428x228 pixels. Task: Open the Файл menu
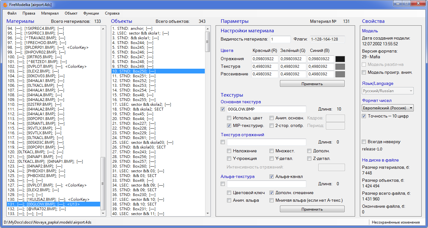coord(12,13)
